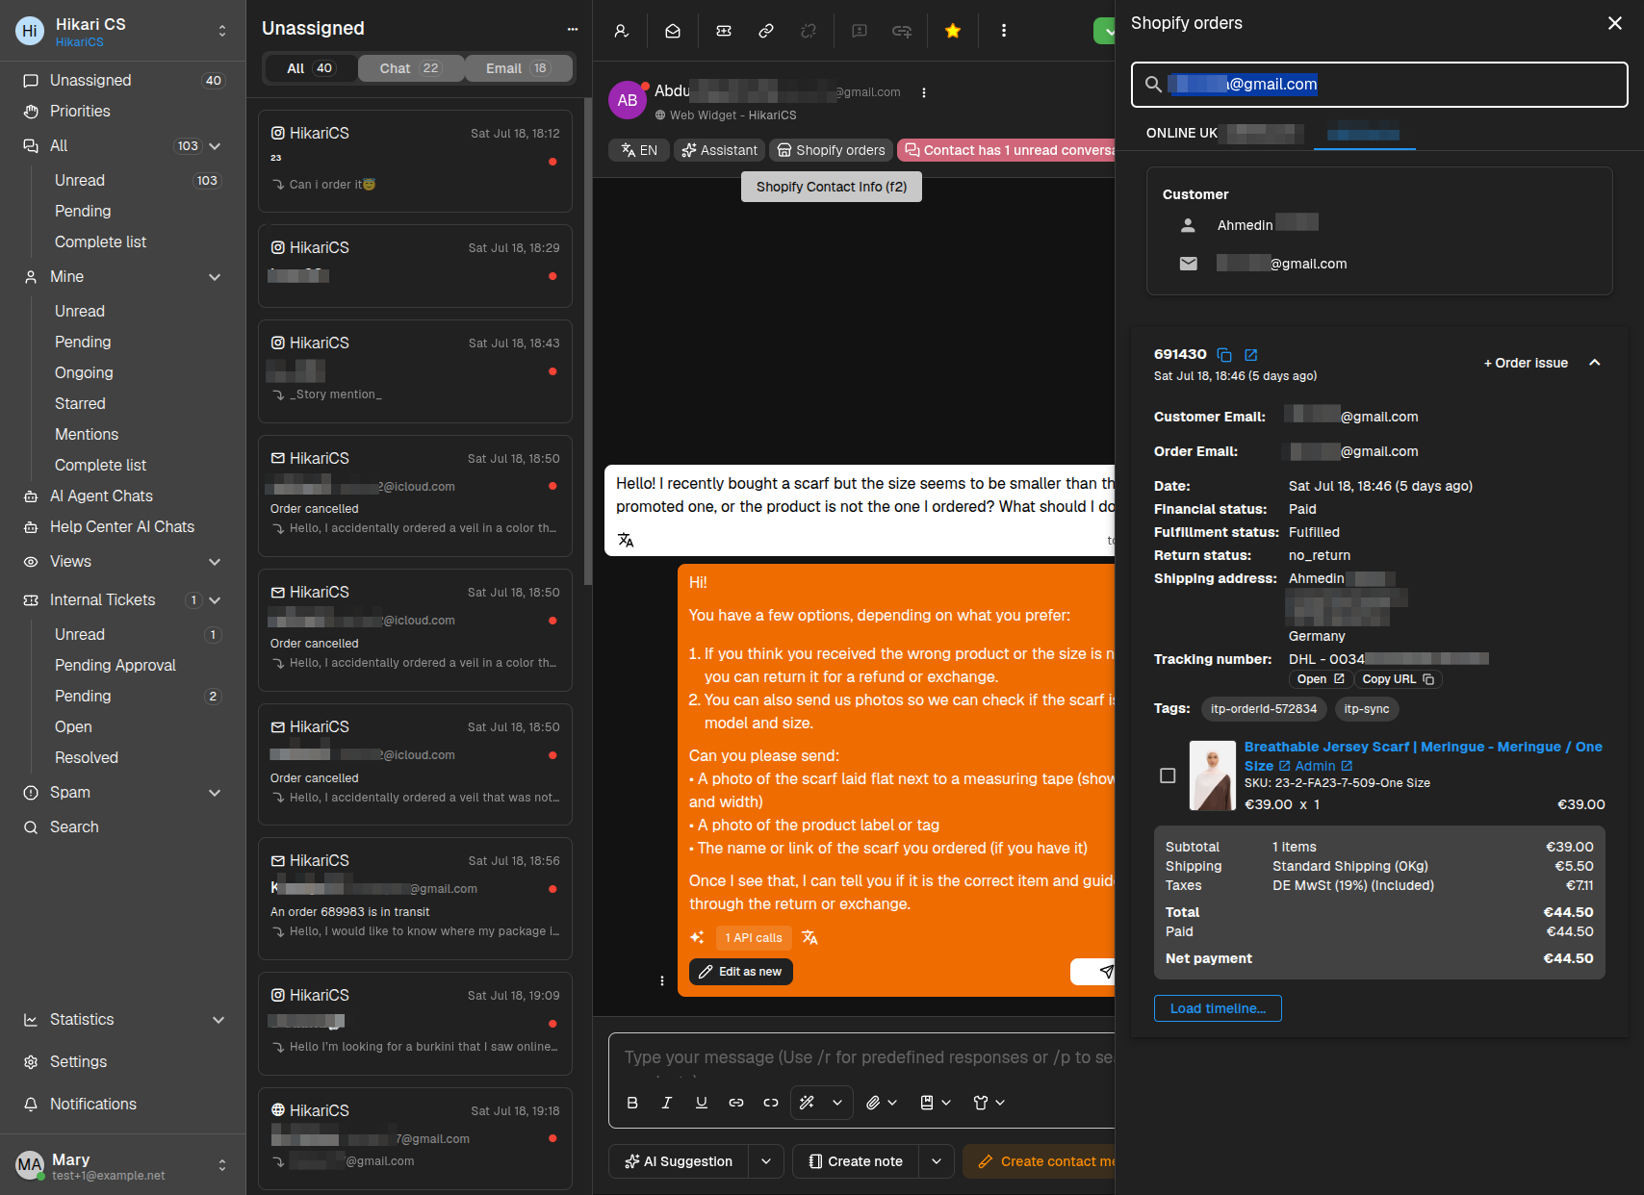Expand the Statistics section in sidebar

[x=218, y=1020]
